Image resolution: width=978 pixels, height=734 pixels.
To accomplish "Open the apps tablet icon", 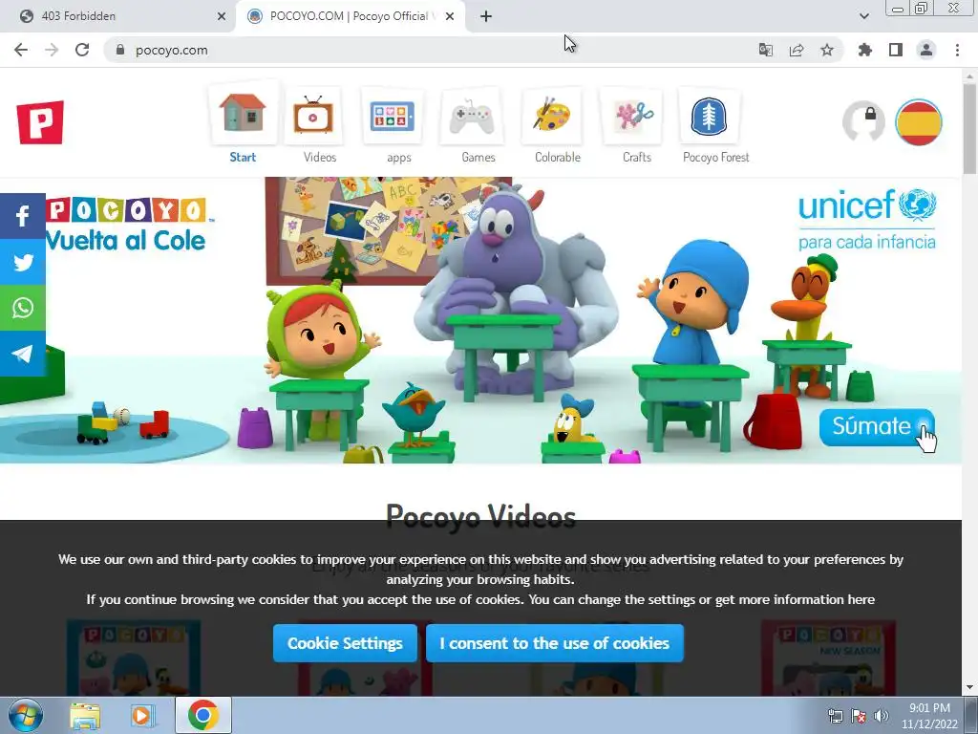I will pyautogui.click(x=392, y=116).
